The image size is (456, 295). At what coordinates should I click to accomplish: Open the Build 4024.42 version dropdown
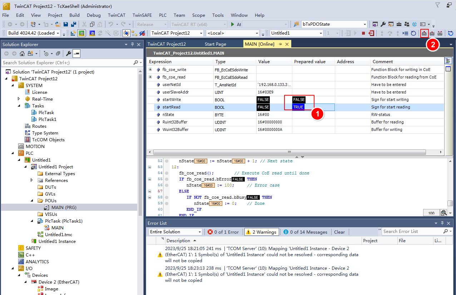click(58, 33)
